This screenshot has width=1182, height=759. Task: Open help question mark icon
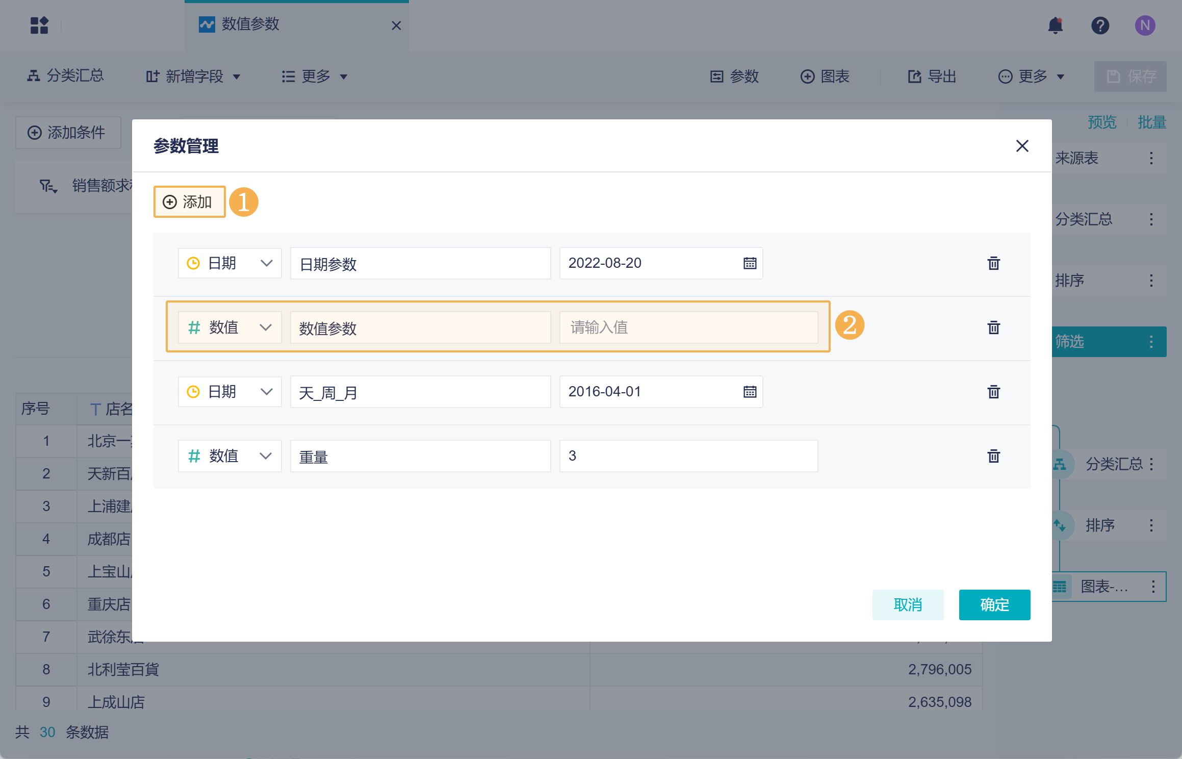(1100, 26)
